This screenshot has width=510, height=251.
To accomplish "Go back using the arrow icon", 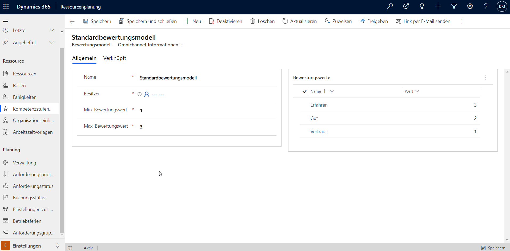I will click(x=72, y=22).
